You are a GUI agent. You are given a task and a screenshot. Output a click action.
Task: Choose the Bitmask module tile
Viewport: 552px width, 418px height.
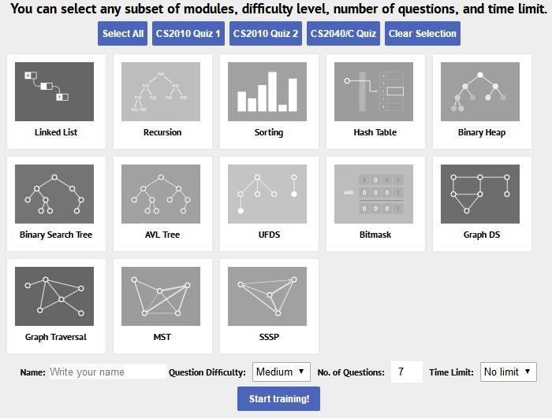coord(374,194)
